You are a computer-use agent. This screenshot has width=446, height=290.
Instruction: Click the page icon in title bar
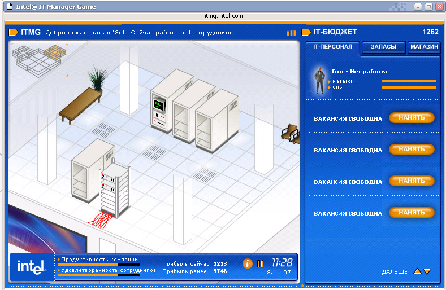[x=10, y=7]
